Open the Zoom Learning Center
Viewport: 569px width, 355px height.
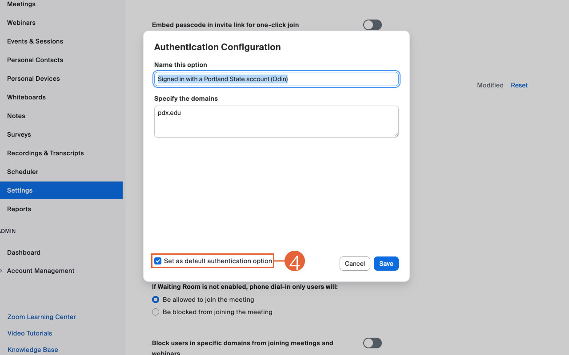coord(41,317)
